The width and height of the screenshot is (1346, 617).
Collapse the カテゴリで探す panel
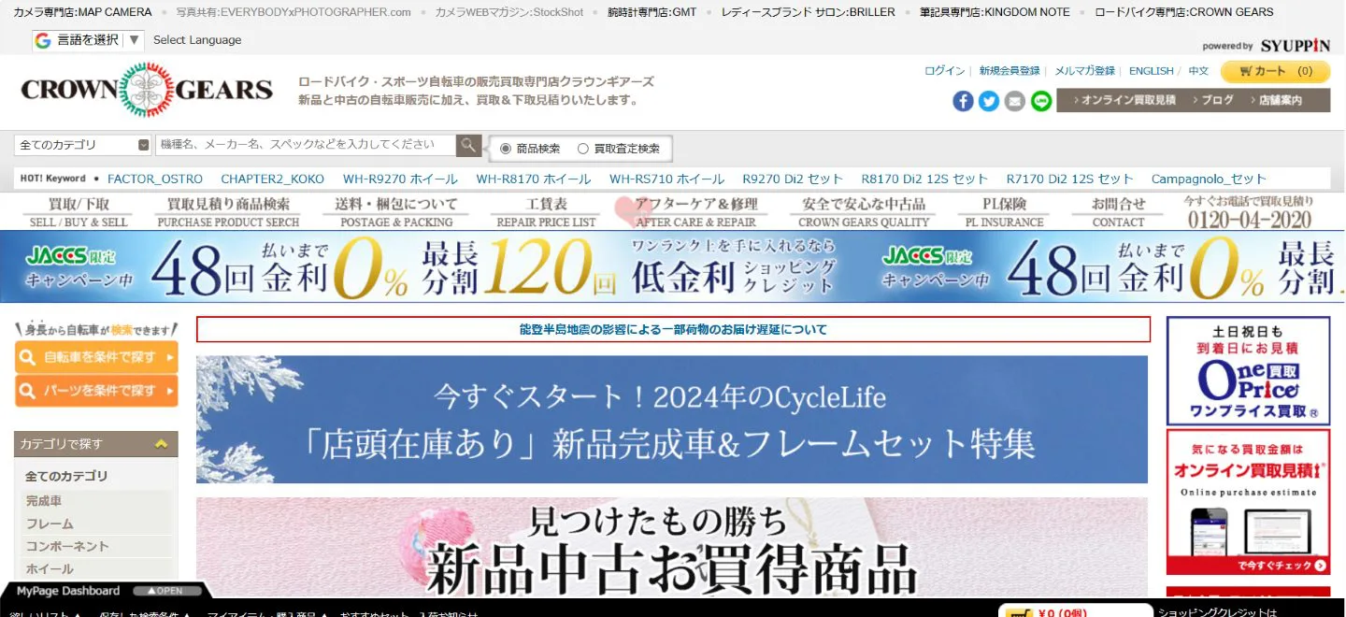[x=161, y=444]
